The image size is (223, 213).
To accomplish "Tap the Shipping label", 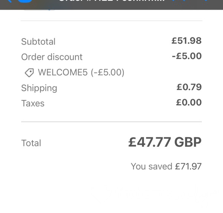I will pyautogui.click(x=39, y=88).
